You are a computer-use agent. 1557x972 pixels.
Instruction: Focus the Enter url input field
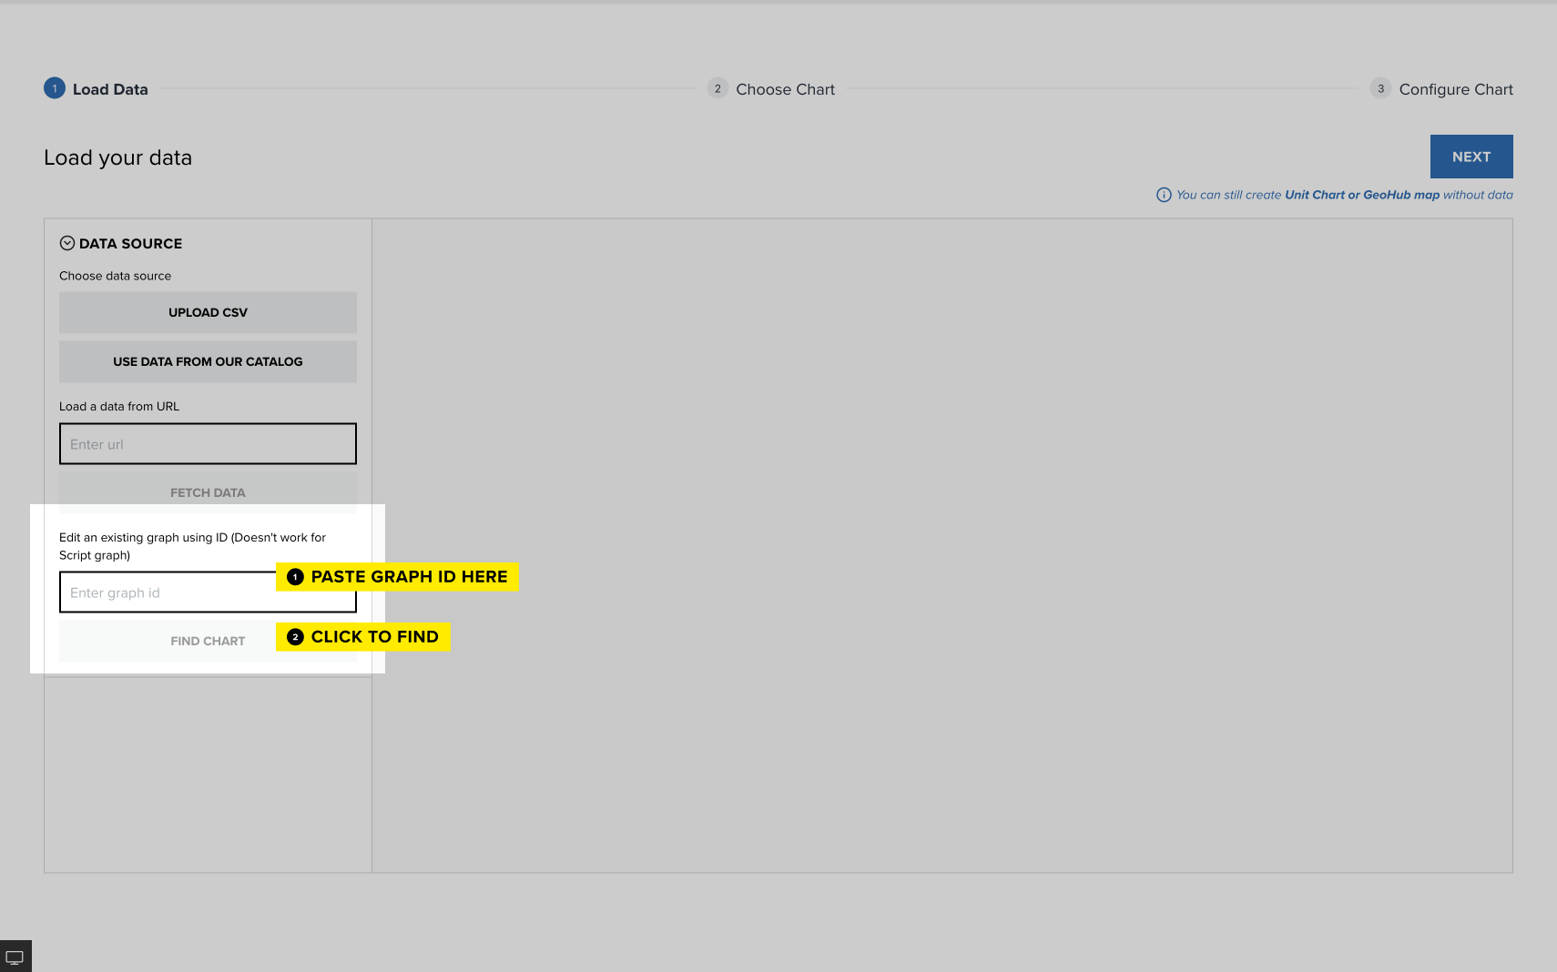pyautogui.click(x=208, y=444)
